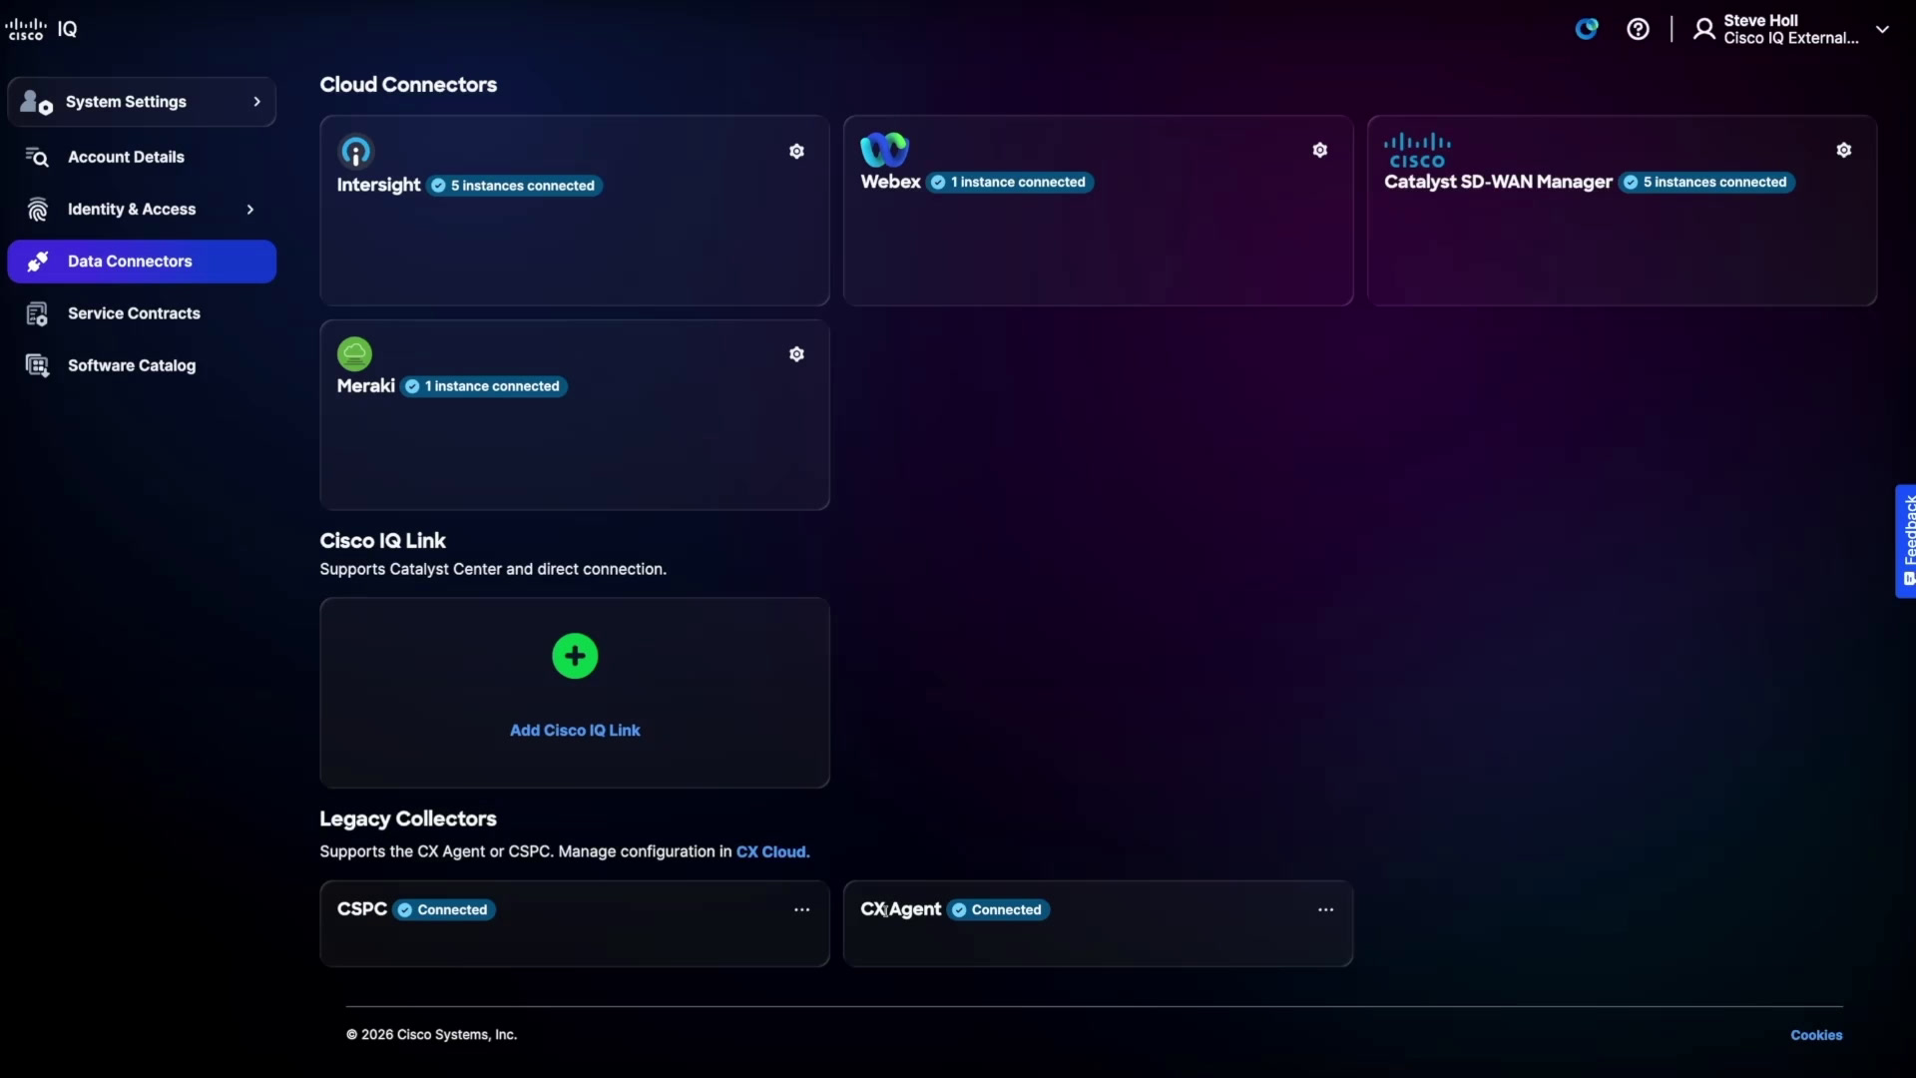Image resolution: width=1916 pixels, height=1078 pixels.
Task: Open Service Contracts page
Action: tap(142, 313)
